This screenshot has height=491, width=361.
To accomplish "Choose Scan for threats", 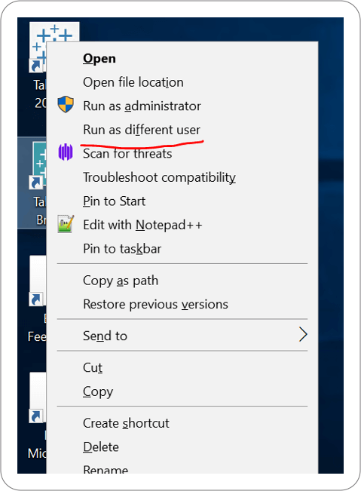I will (x=127, y=153).
